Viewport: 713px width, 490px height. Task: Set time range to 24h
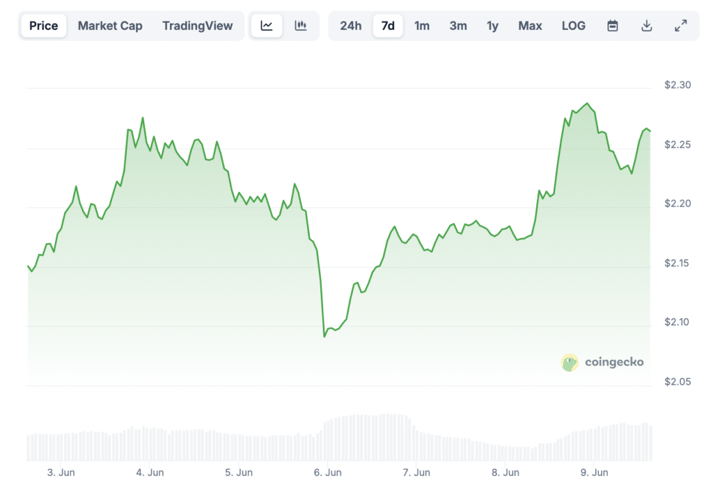(351, 26)
